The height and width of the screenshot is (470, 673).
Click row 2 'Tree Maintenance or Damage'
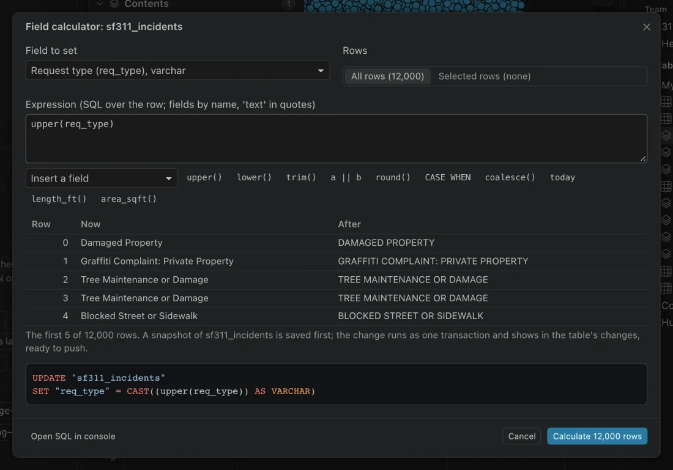(x=144, y=279)
